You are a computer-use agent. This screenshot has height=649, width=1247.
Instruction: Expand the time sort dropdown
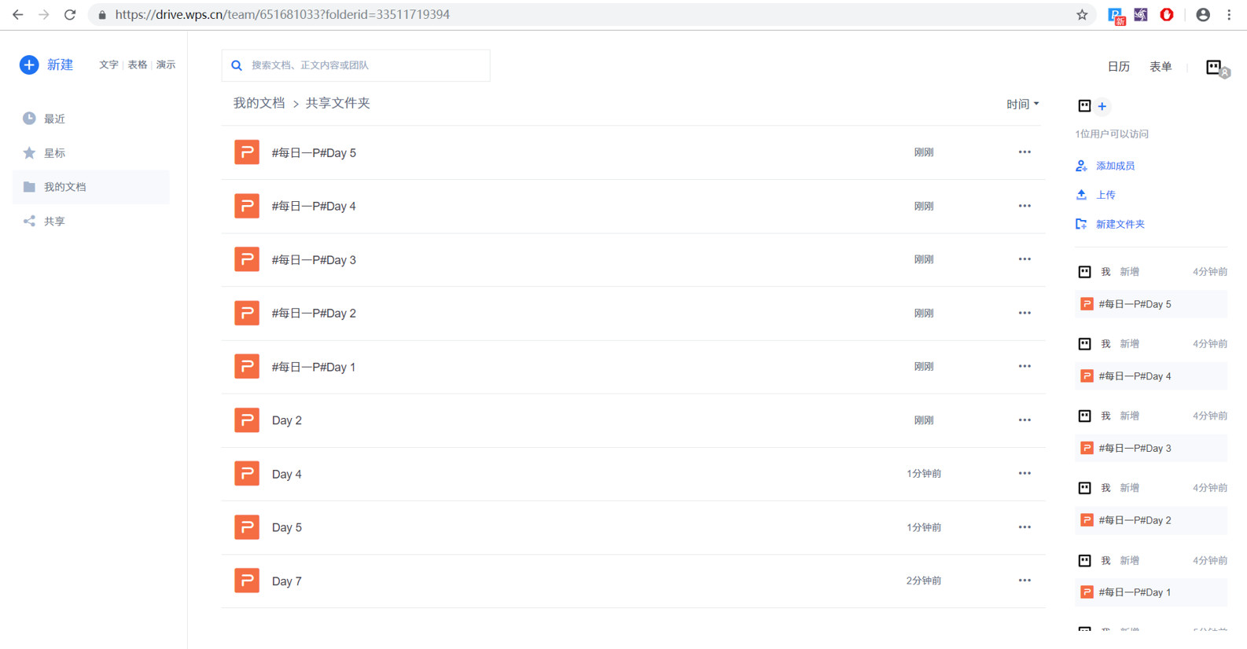tap(1022, 104)
